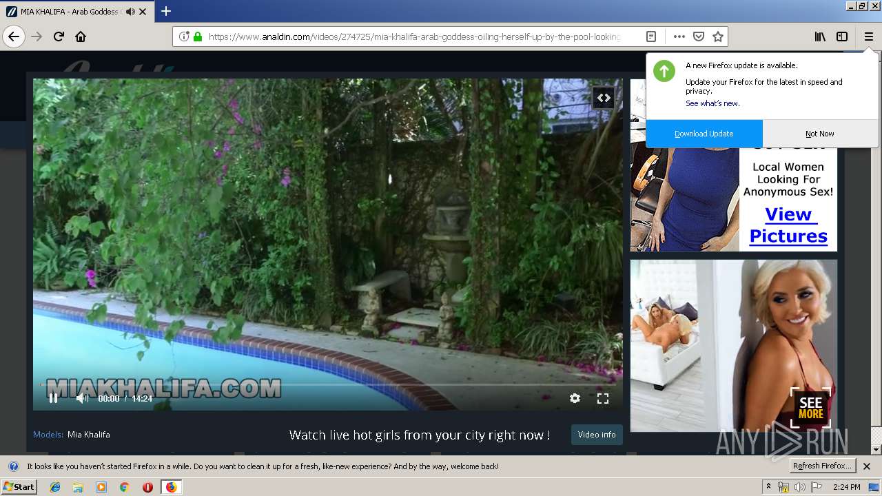Open the See what's new link

pos(712,103)
